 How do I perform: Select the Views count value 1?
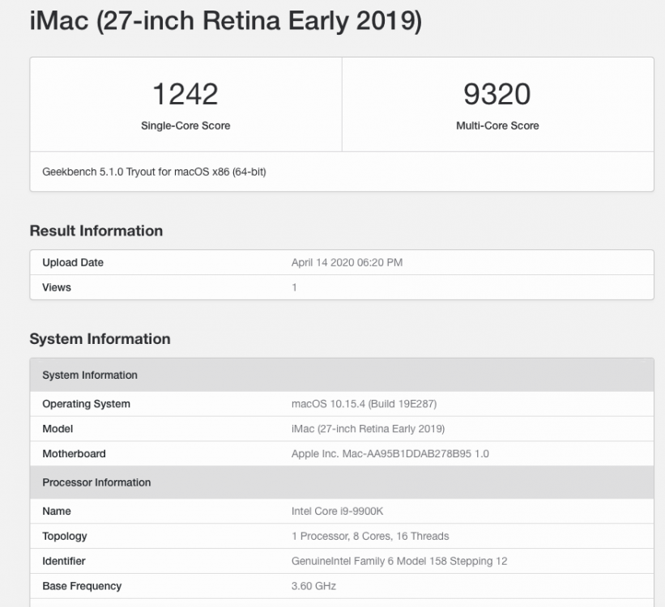[294, 287]
